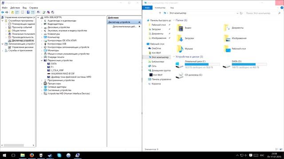Viewport: 284px width, 159px height.
Task: Open the clock and date in the taskbar
Action: pyautogui.click(x=274, y=155)
